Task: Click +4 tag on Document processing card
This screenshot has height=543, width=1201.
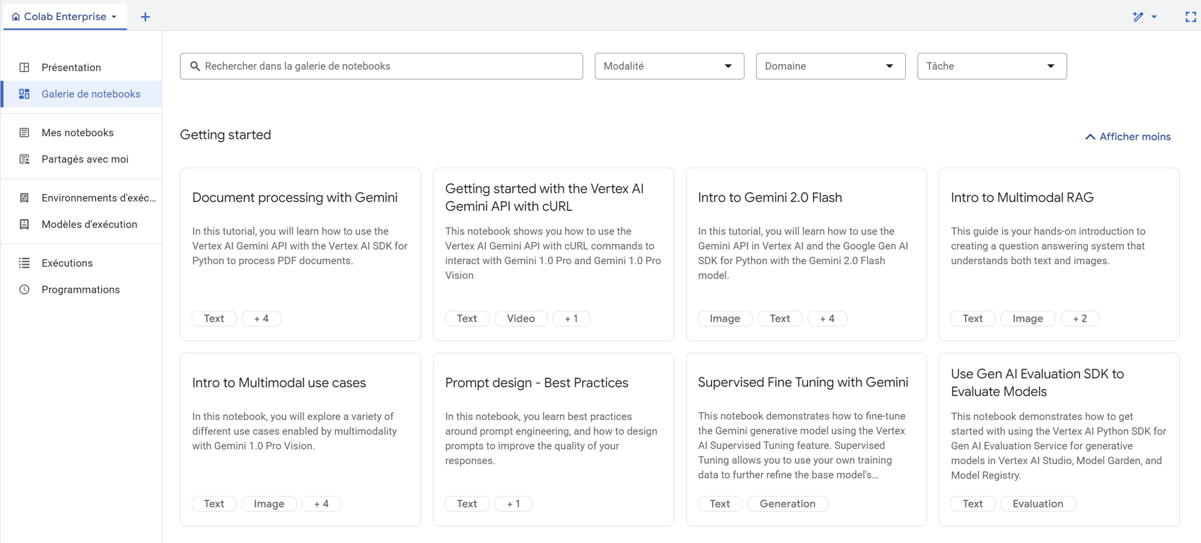Action: click(261, 318)
